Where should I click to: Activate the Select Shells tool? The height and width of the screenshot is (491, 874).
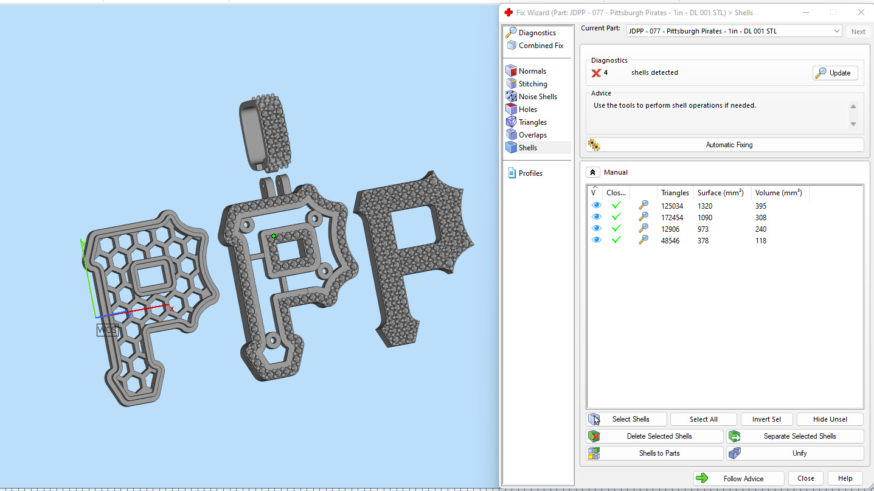click(x=626, y=419)
